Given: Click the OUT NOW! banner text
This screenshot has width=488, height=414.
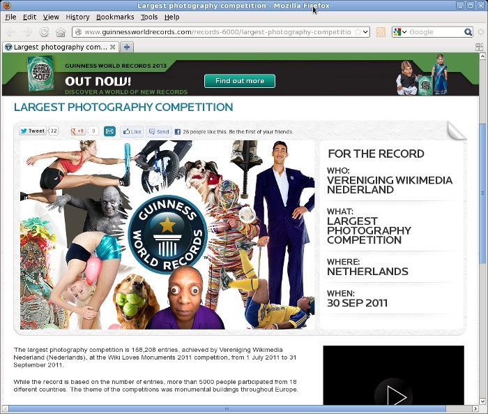Looking at the screenshot, I should pos(98,82).
